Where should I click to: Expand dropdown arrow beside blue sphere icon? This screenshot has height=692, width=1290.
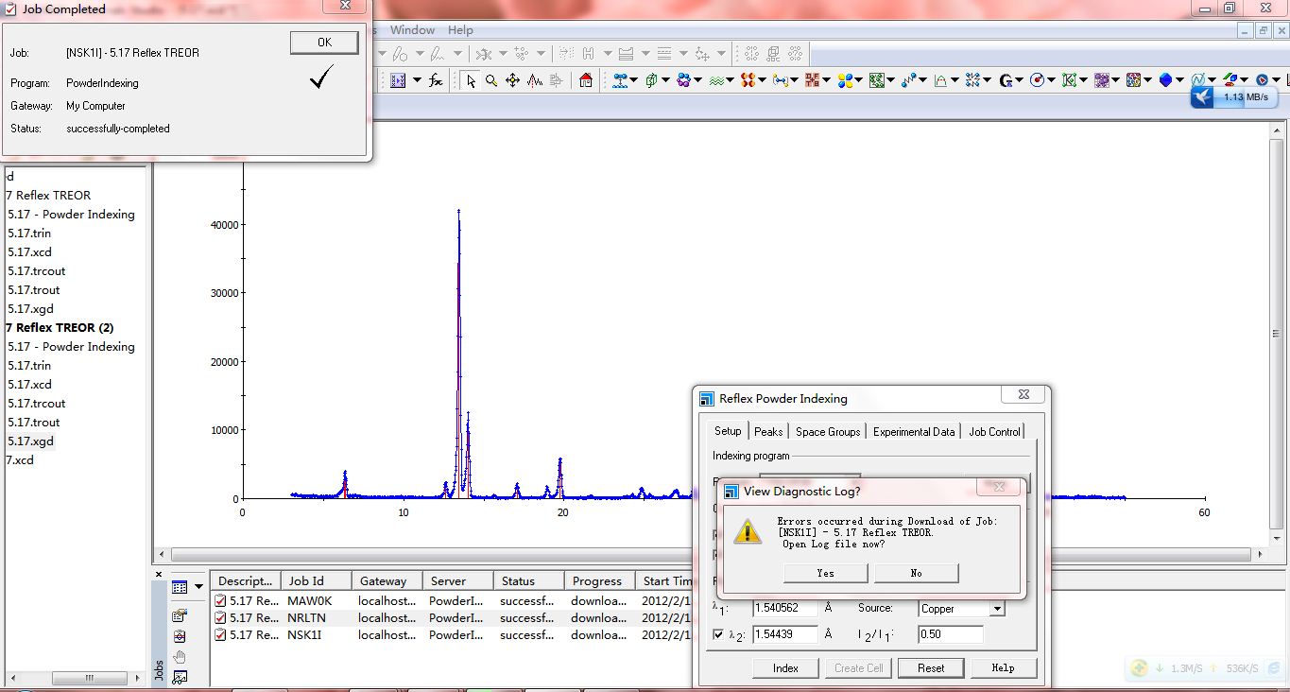(1179, 80)
